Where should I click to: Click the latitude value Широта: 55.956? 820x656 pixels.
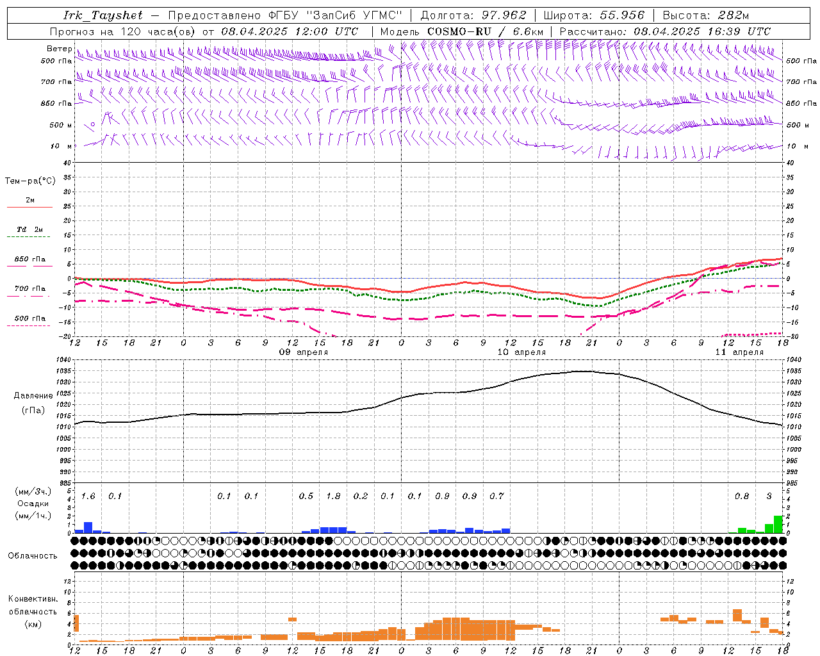click(x=594, y=15)
